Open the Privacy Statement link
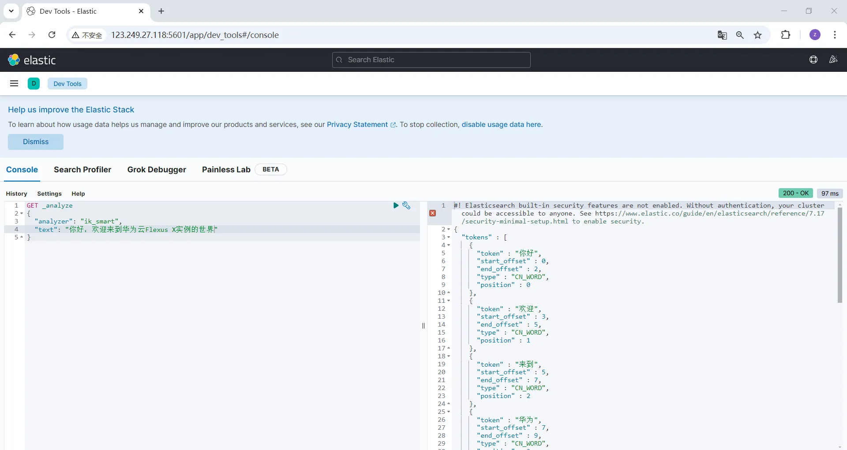Screen dimensions: 847x450 (357, 125)
